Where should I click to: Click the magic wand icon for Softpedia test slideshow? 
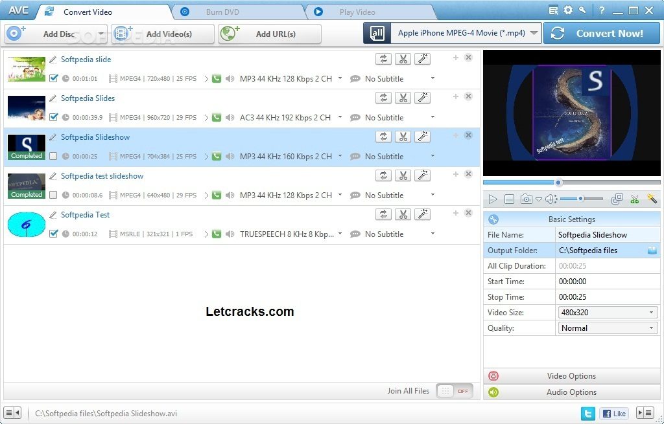pos(422,176)
